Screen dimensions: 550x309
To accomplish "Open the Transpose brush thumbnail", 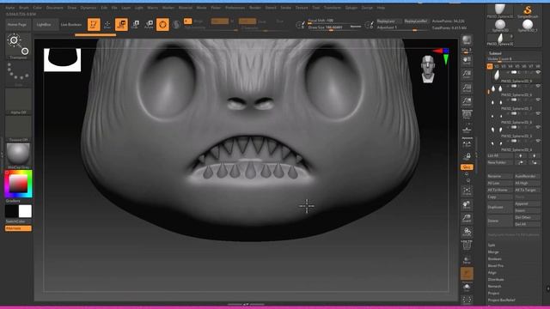I will click(18, 45).
